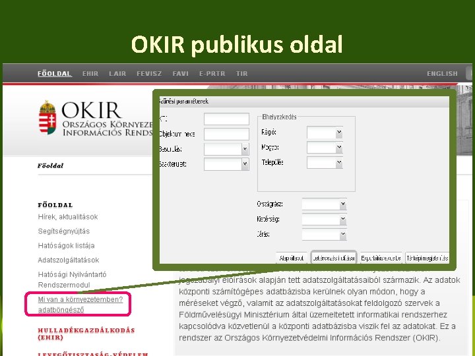Click the OKIR coat of arms logo
This screenshot has width=475, height=356.
click(x=47, y=117)
